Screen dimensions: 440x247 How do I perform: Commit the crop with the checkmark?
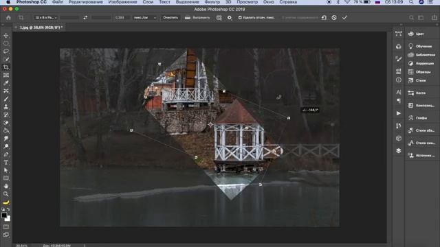[344, 18]
